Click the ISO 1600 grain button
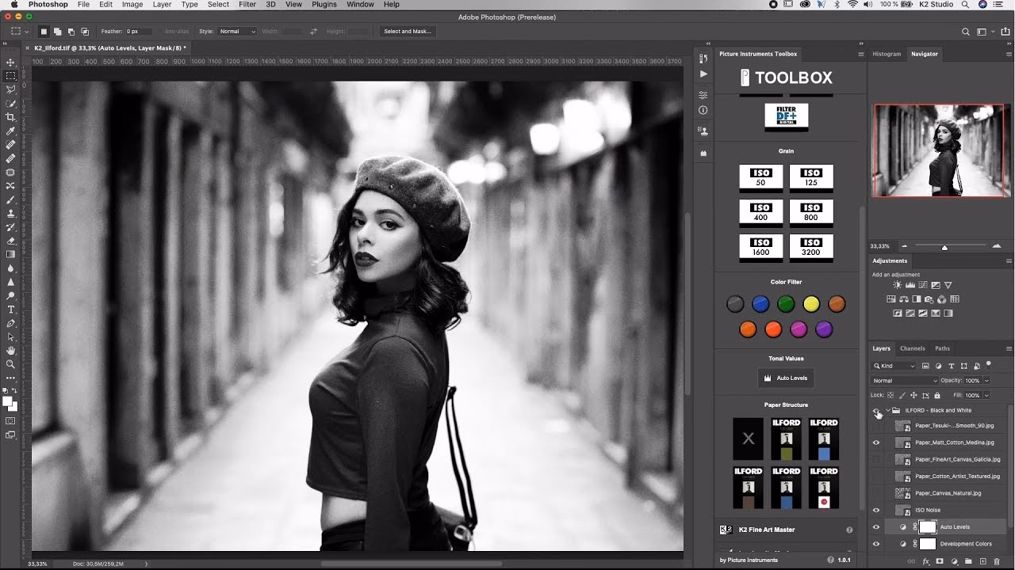This screenshot has width=1015, height=570. (760, 247)
